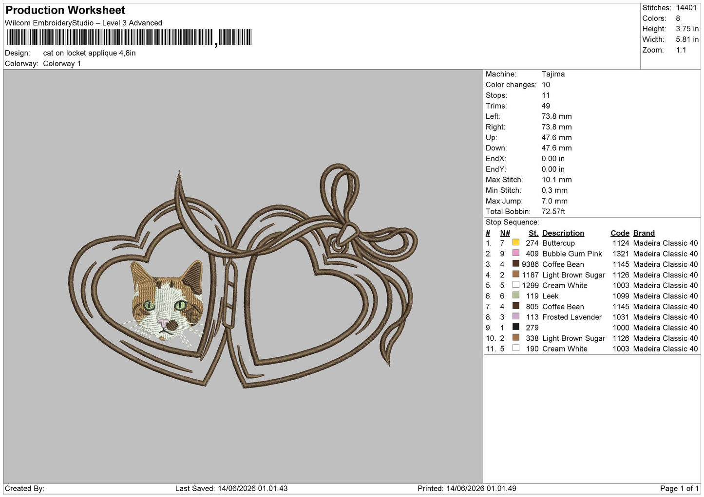704x497 pixels.
Task: Click the Coffee Bean swatch in row 3
Action: (515, 264)
